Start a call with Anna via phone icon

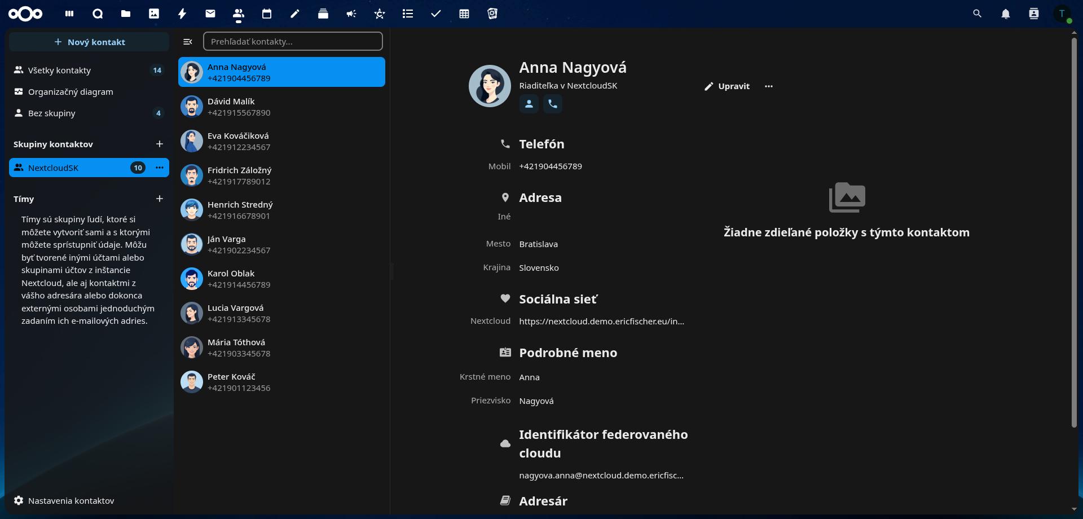552,104
